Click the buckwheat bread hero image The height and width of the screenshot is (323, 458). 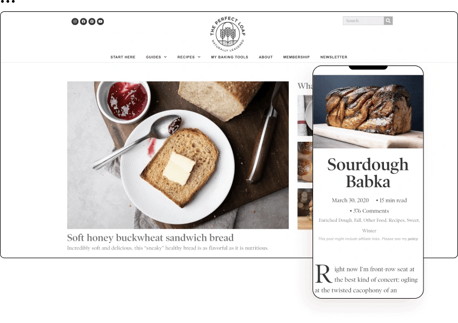pos(178,155)
